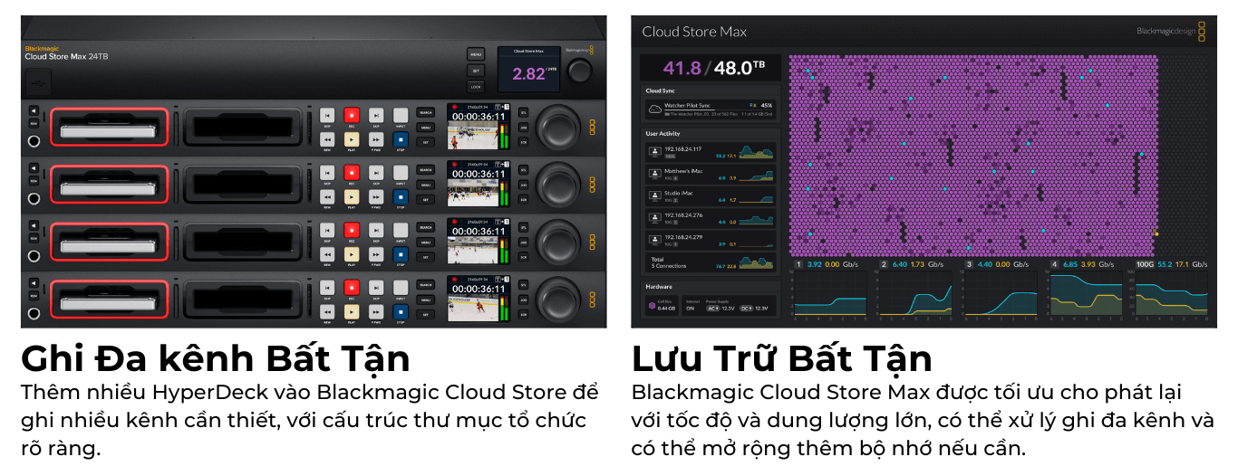Click the SCR button on top HyperDeck
The image size is (1238, 476).
coord(523,141)
